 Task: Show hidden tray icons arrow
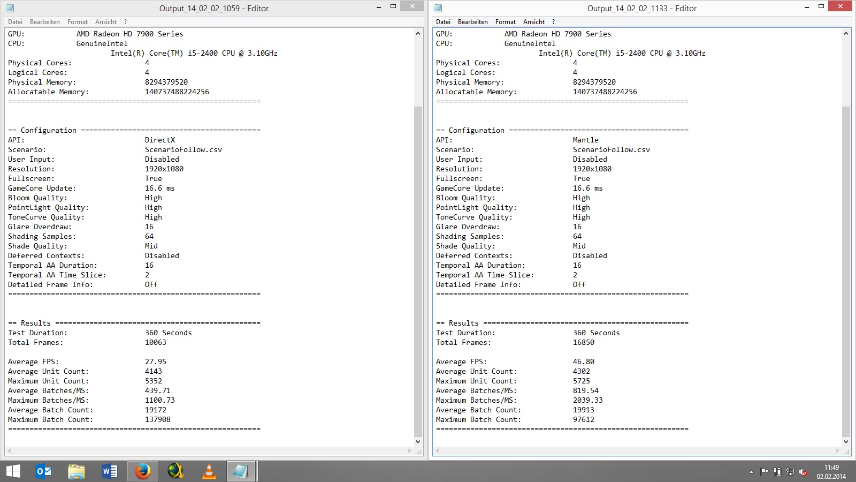751,472
